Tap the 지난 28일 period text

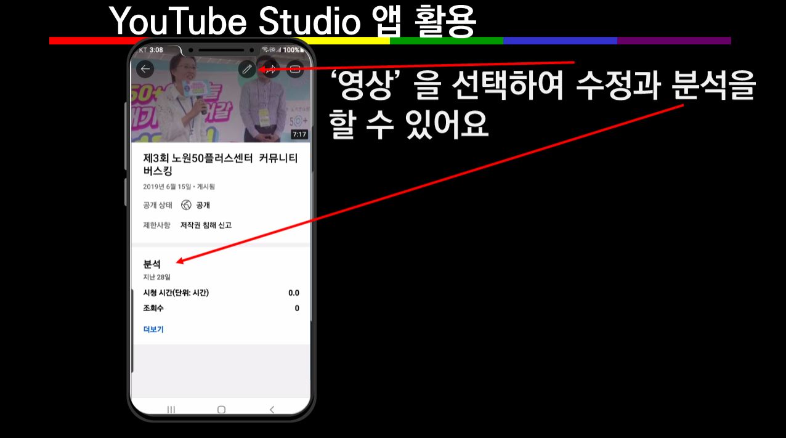pos(156,277)
